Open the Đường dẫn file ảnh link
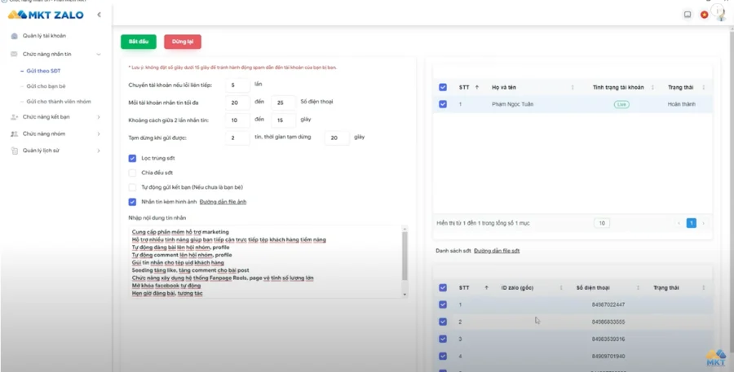Image resolution: width=734 pixels, height=372 pixels. point(223,202)
